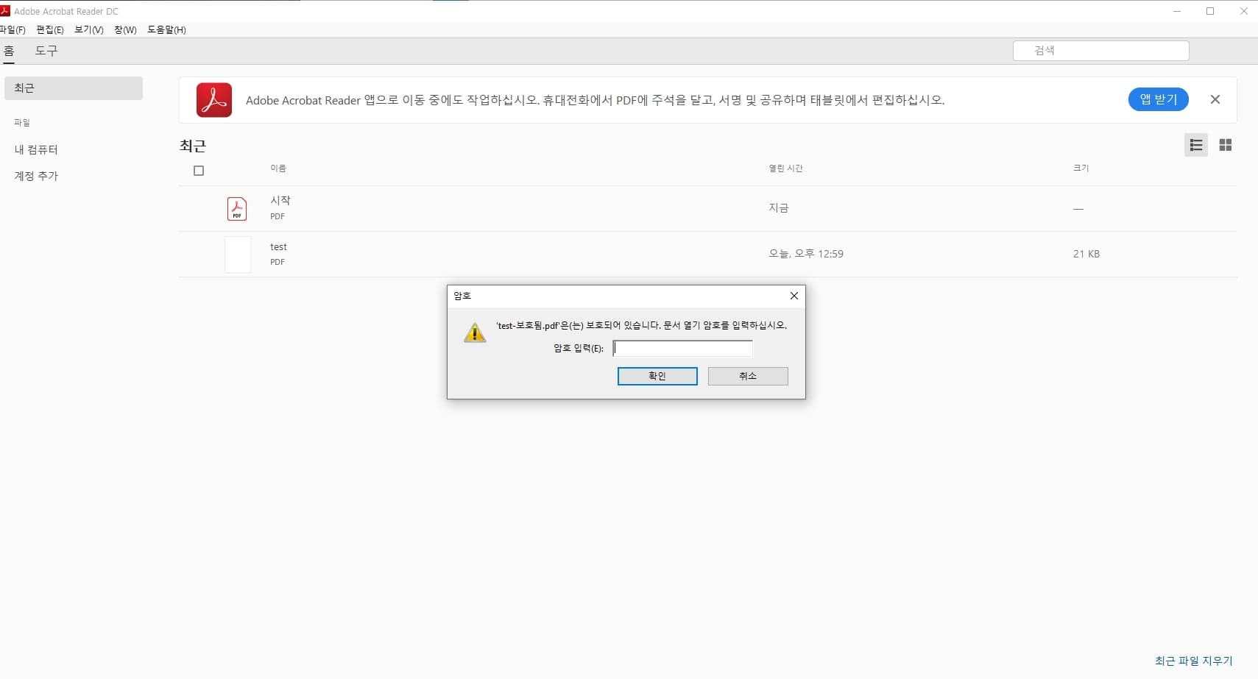Open the '시작' PDF file icon
Viewport: 1258px width, 679px height.
[x=237, y=208]
